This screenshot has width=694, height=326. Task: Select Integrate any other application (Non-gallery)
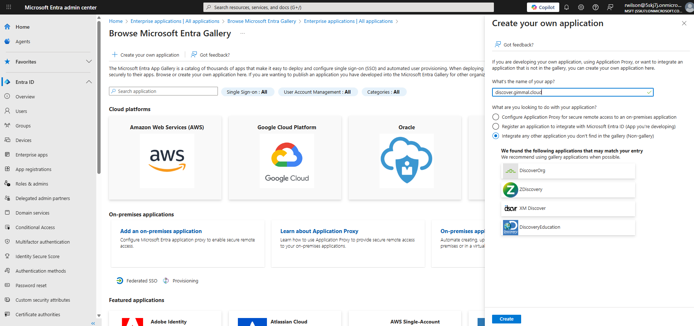(x=496, y=136)
